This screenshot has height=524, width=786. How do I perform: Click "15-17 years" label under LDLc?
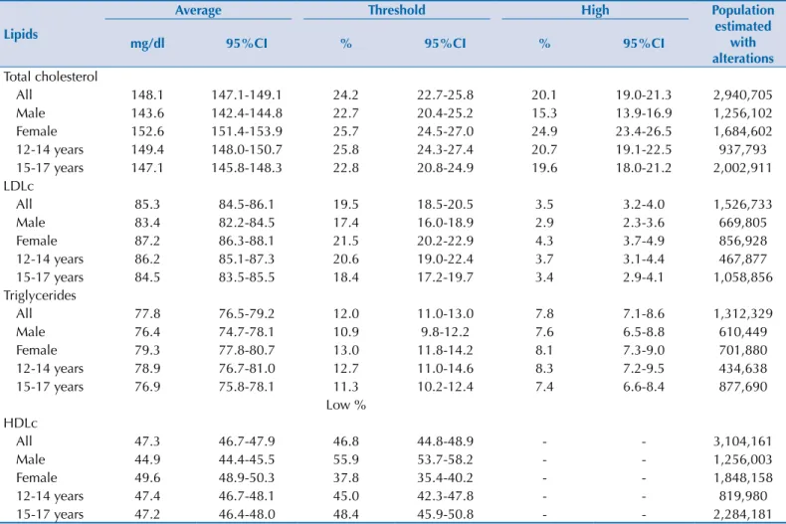[50, 277]
